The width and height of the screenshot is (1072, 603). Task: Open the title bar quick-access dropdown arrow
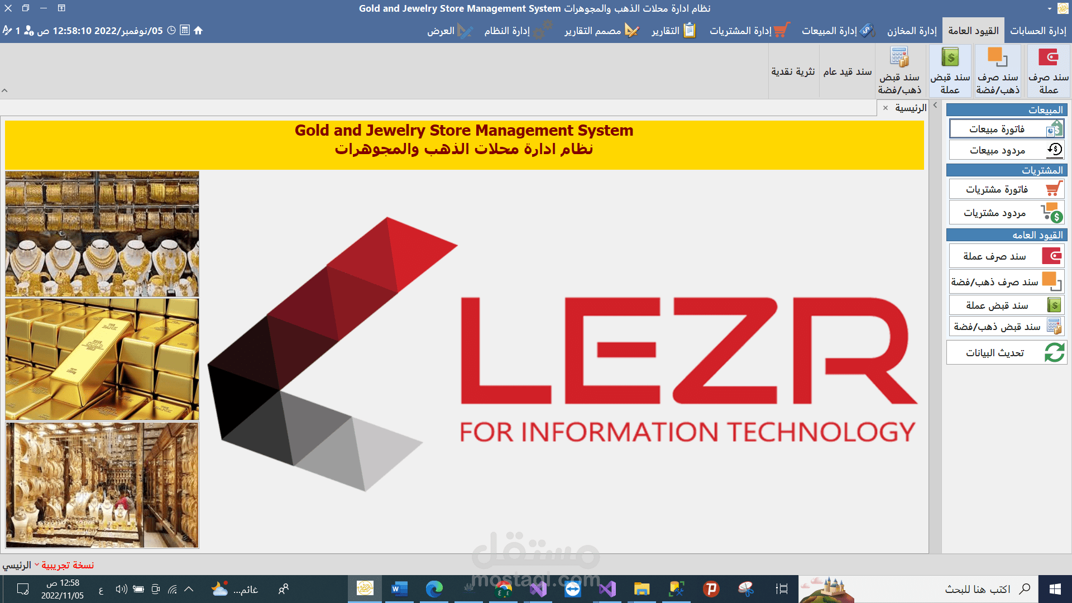click(x=1050, y=8)
